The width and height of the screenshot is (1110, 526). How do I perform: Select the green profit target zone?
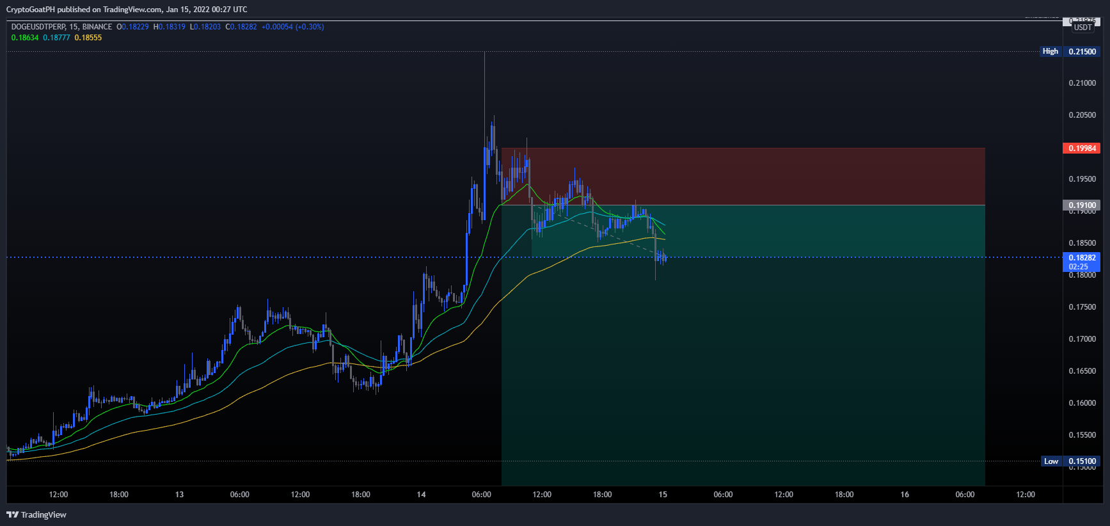(x=743, y=346)
